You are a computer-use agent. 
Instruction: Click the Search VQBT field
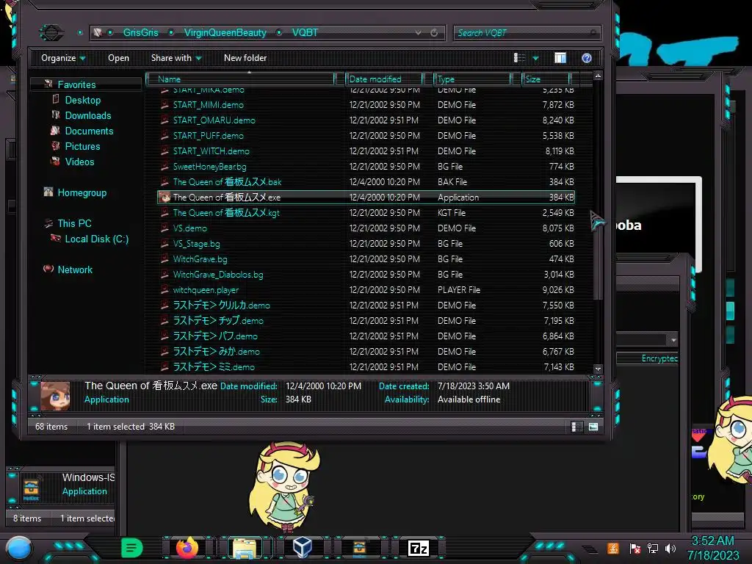pyautogui.click(x=527, y=32)
